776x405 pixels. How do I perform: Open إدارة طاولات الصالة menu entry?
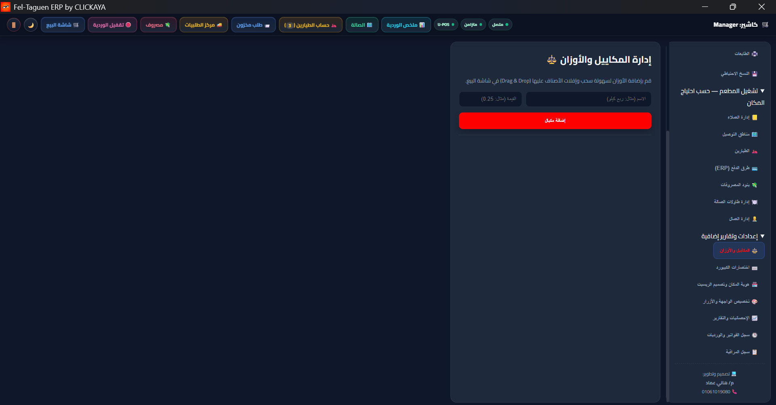tap(736, 202)
